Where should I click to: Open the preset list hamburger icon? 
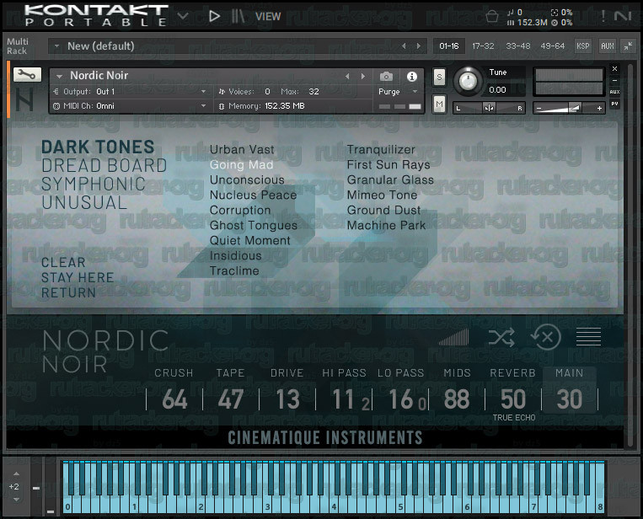pos(588,337)
